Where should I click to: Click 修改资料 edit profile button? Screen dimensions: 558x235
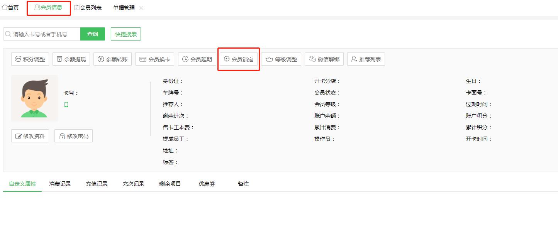30,136
